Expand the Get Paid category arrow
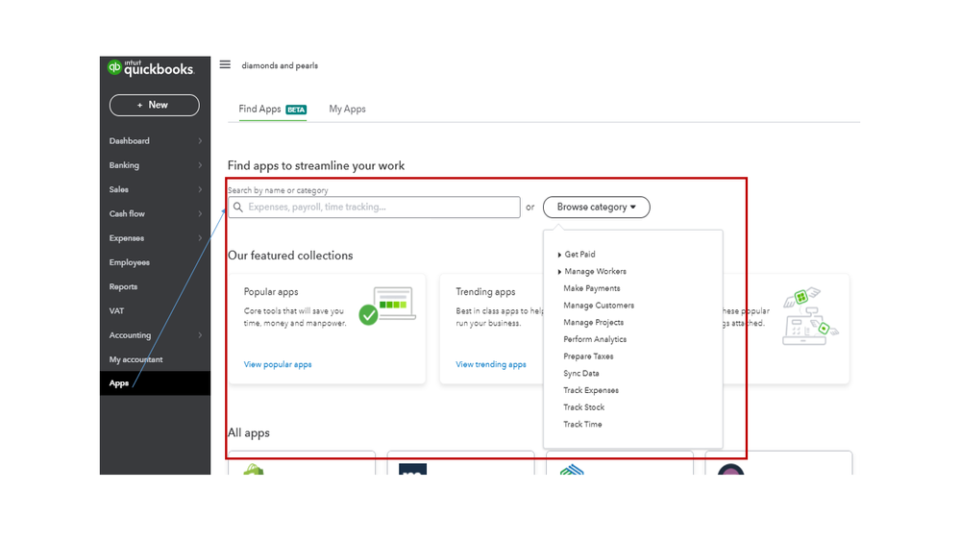Viewport: 960px width, 540px height. coord(559,255)
